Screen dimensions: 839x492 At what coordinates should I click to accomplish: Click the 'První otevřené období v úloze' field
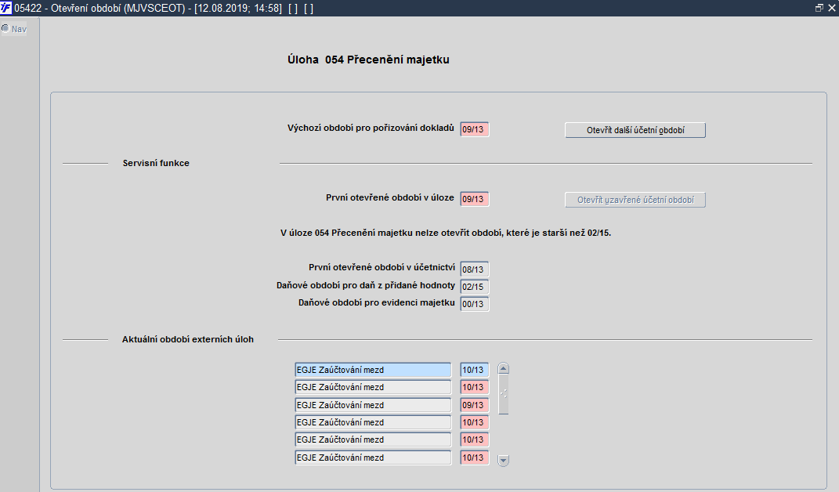pyautogui.click(x=475, y=199)
